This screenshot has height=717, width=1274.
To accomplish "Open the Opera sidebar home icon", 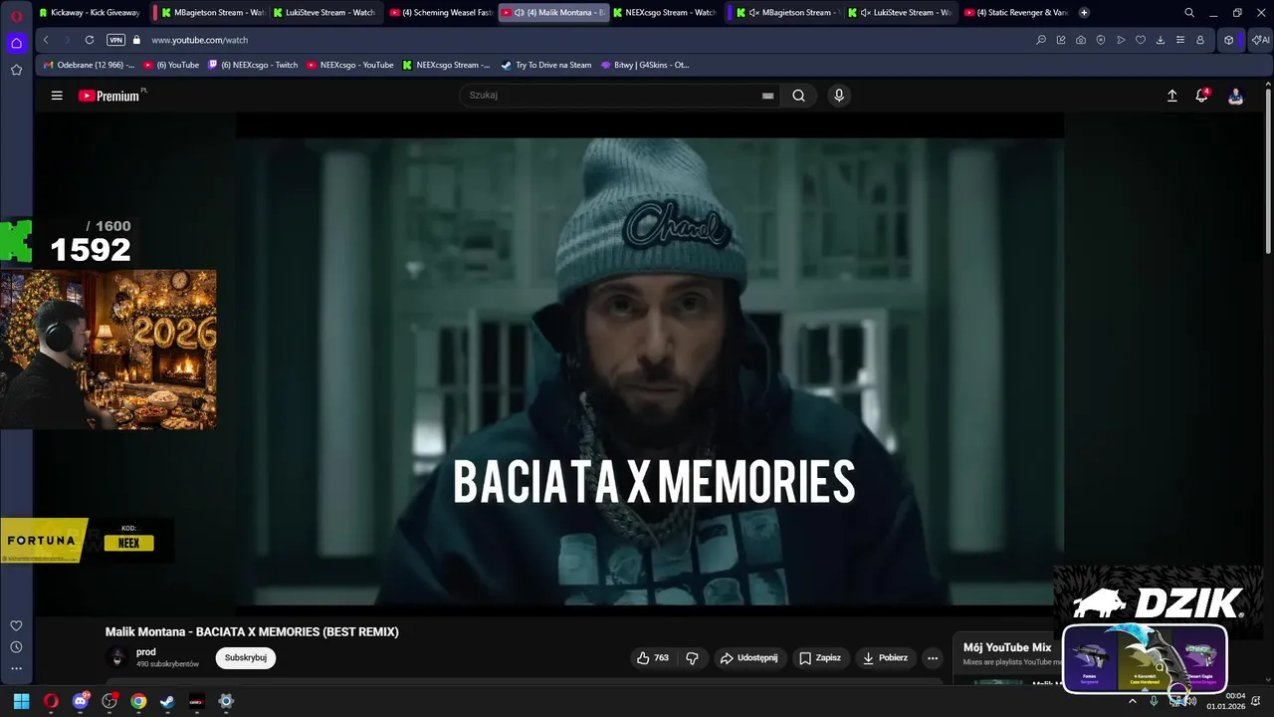I will [16, 43].
